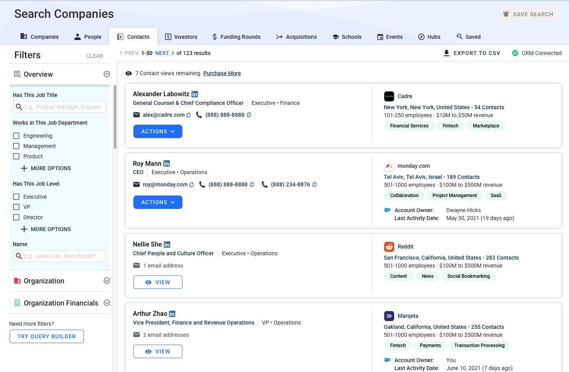The image size is (569, 372).
Task: Open the Investors tab
Action: [181, 36]
